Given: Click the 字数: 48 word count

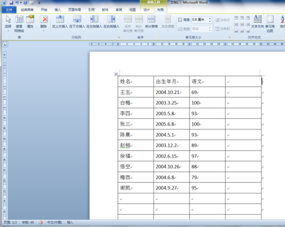Looking at the screenshot, I should point(28,222).
